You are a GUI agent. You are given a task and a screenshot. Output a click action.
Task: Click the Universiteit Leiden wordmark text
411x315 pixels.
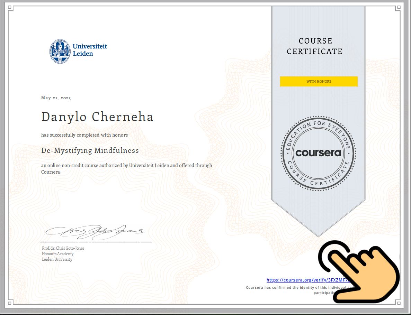[90, 50]
